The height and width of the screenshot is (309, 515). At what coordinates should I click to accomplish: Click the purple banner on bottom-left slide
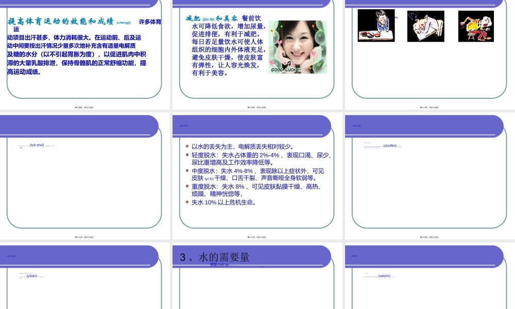coord(80,256)
